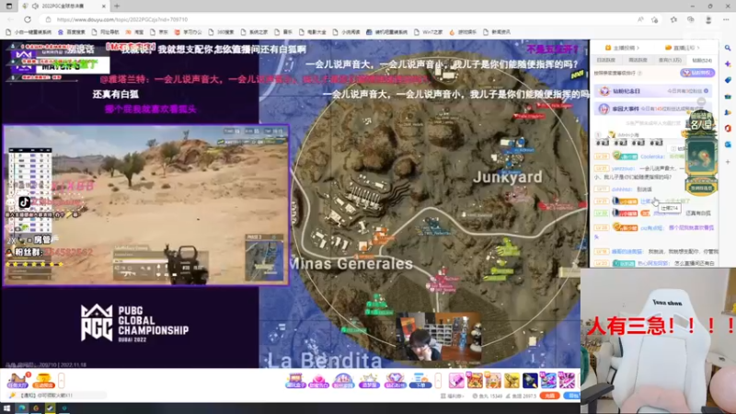The width and height of the screenshot is (736, 414).
Task: Add this page to favorites star icon
Action: click(x=655, y=19)
